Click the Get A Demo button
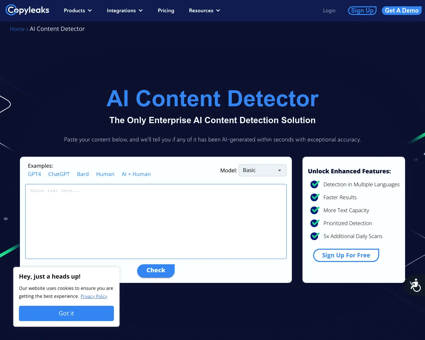Image resolution: width=425 pixels, height=340 pixels. pyautogui.click(x=401, y=10)
